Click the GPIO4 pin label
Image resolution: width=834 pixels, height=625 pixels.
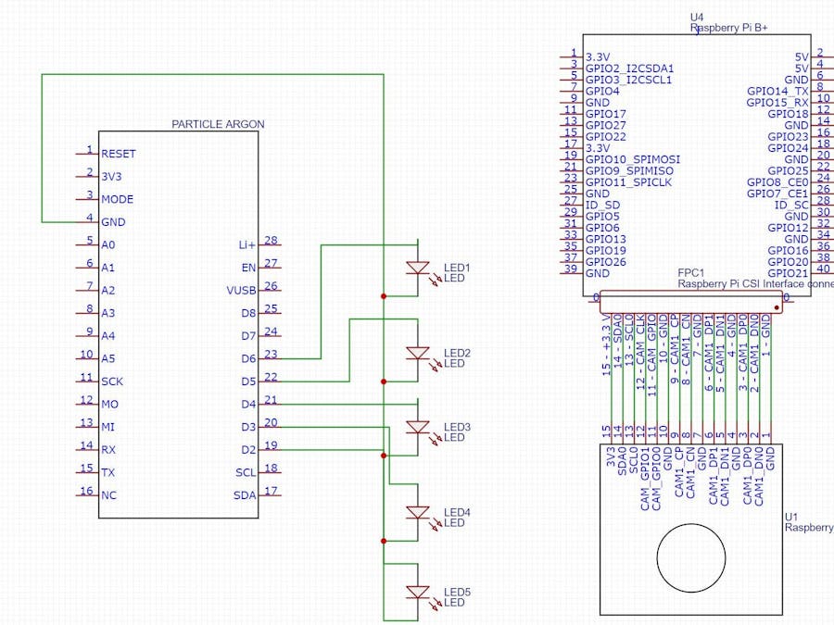tap(602, 92)
